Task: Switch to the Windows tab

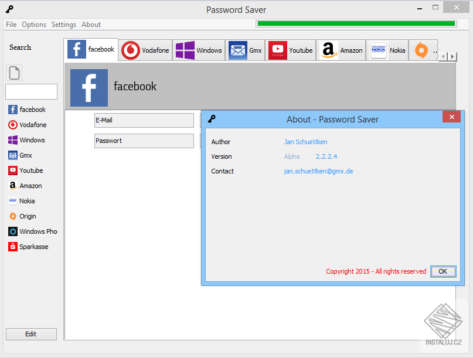Action: [x=199, y=50]
